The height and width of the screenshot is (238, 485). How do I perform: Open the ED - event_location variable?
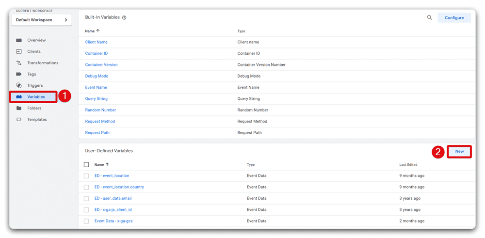[x=112, y=175]
